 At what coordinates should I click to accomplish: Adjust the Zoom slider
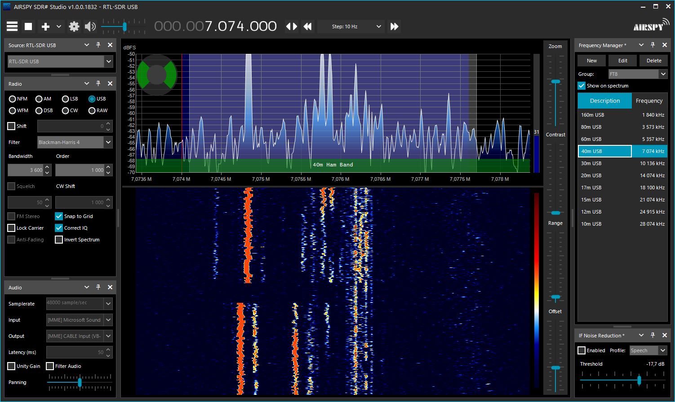556,82
